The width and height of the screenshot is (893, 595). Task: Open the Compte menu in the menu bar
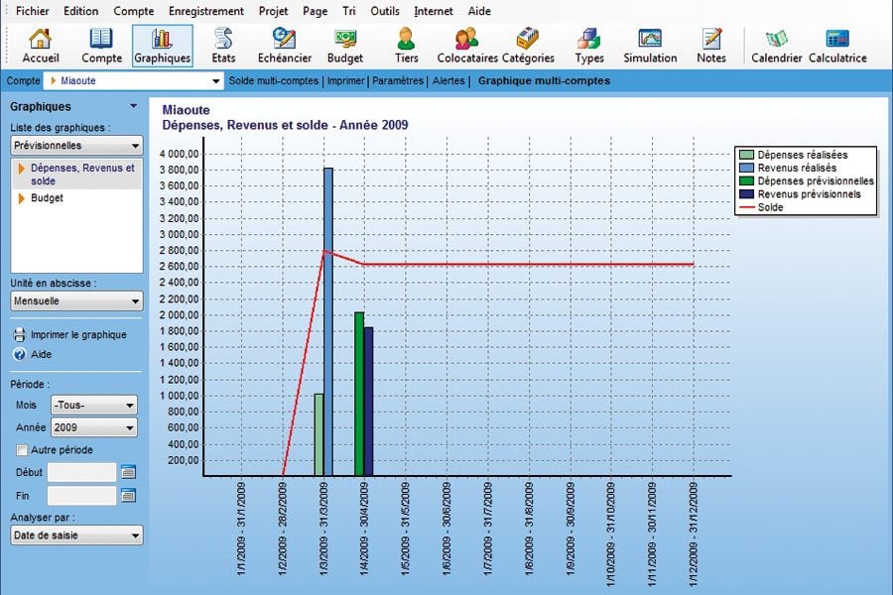134,11
